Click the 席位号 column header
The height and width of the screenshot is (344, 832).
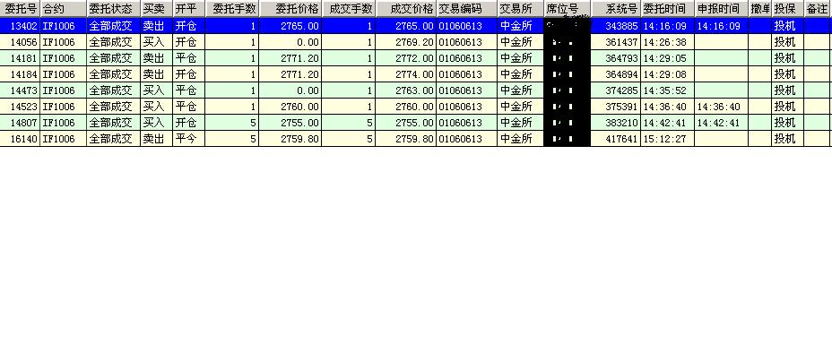[568, 9]
